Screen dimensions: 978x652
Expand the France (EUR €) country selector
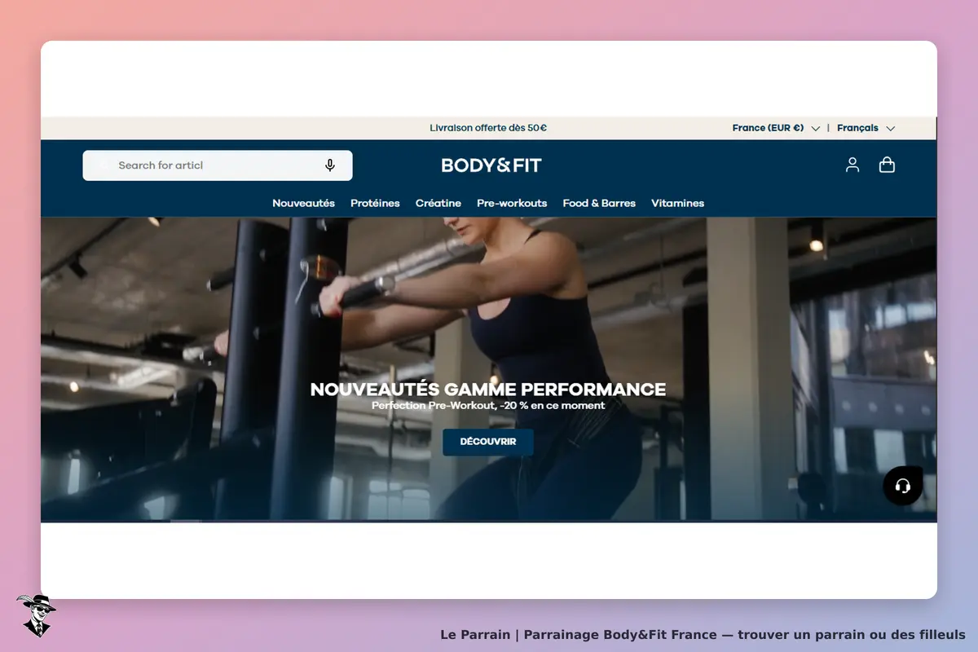pos(776,128)
